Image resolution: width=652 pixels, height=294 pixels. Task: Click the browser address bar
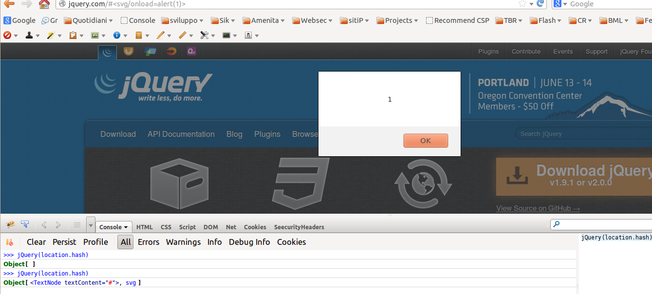click(287, 4)
